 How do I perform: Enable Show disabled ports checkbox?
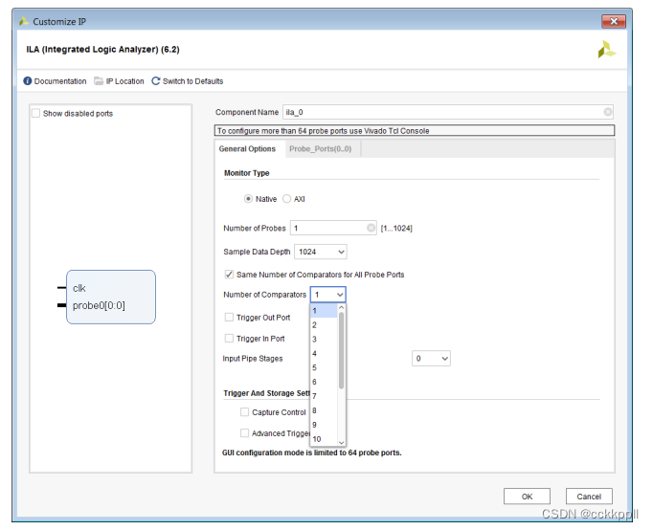36,113
